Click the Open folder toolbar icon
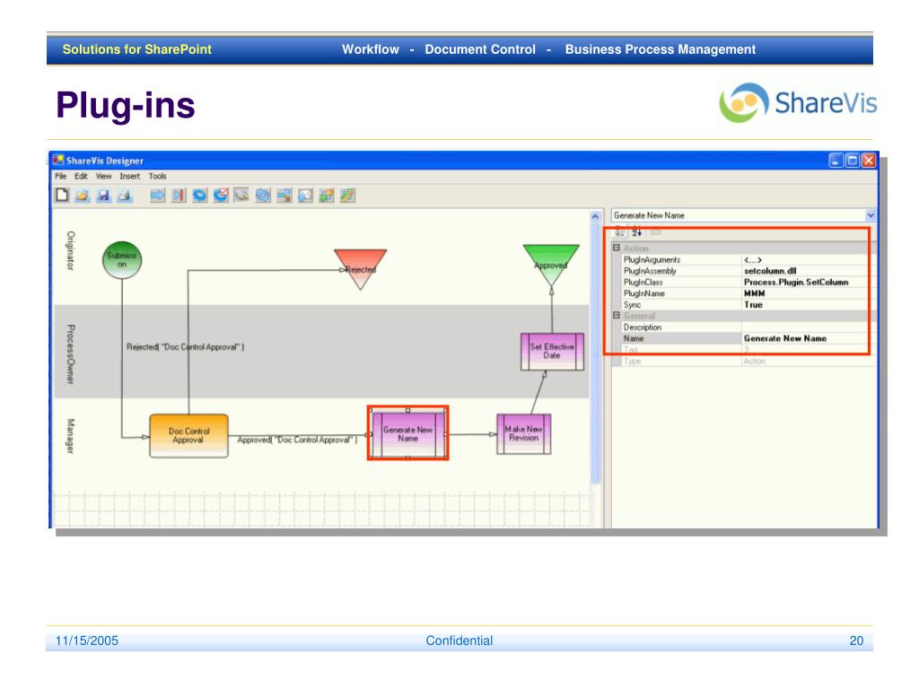 tap(83, 195)
